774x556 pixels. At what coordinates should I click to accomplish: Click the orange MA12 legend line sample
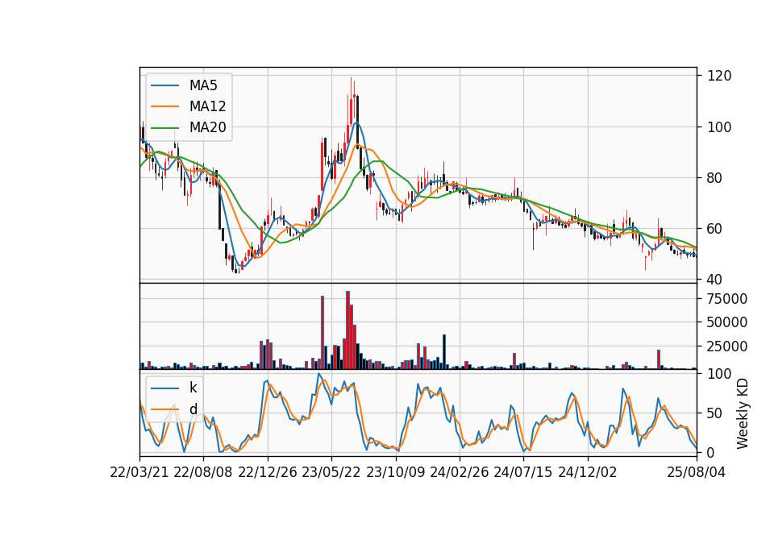pos(164,106)
